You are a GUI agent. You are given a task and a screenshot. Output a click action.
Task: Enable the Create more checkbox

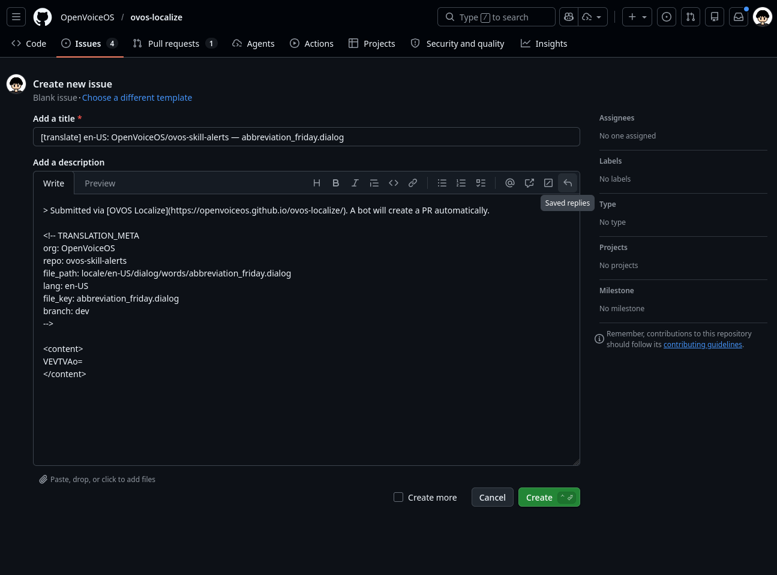pyautogui.click(x=398, y=497)
